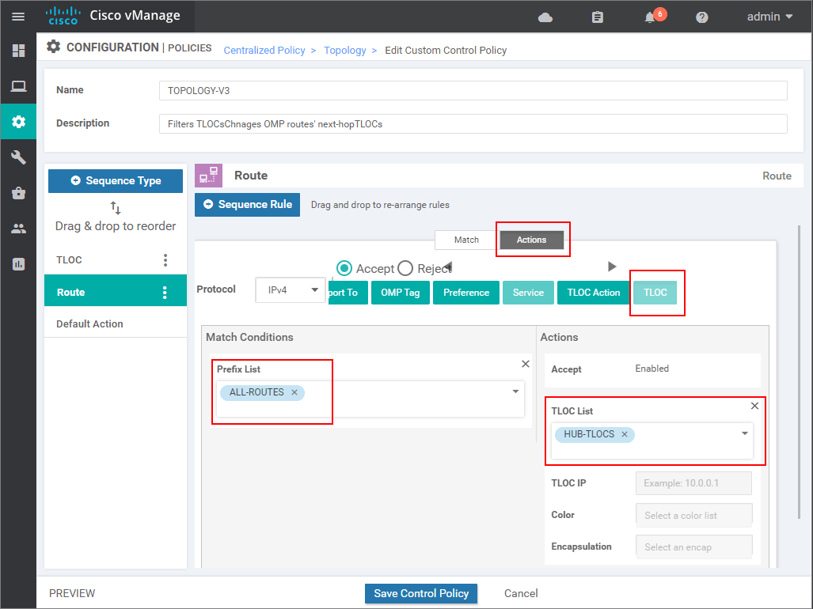Open the Color 'Select a color list' dropdown

point(693,515)
